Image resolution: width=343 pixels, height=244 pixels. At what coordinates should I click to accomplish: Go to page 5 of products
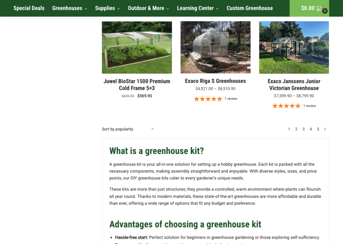point(318,129)
